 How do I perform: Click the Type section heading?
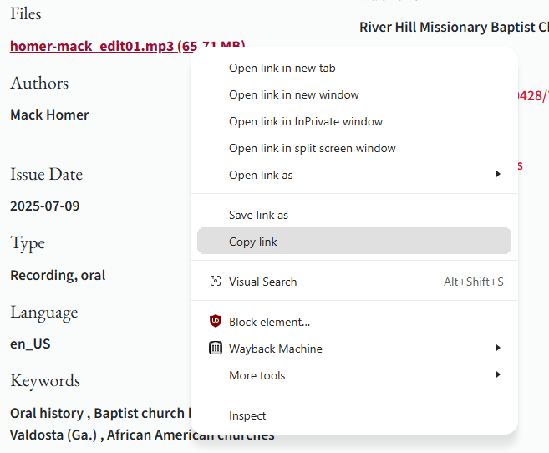click(x=28, y=243)
